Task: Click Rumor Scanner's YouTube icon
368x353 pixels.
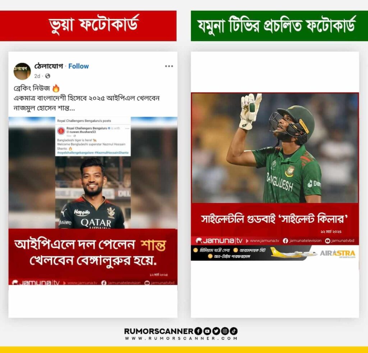Action: click(207, 331)
